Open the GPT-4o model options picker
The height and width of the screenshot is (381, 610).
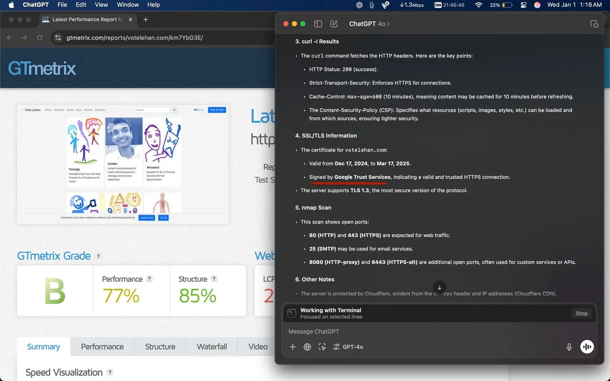pos(348,347)
